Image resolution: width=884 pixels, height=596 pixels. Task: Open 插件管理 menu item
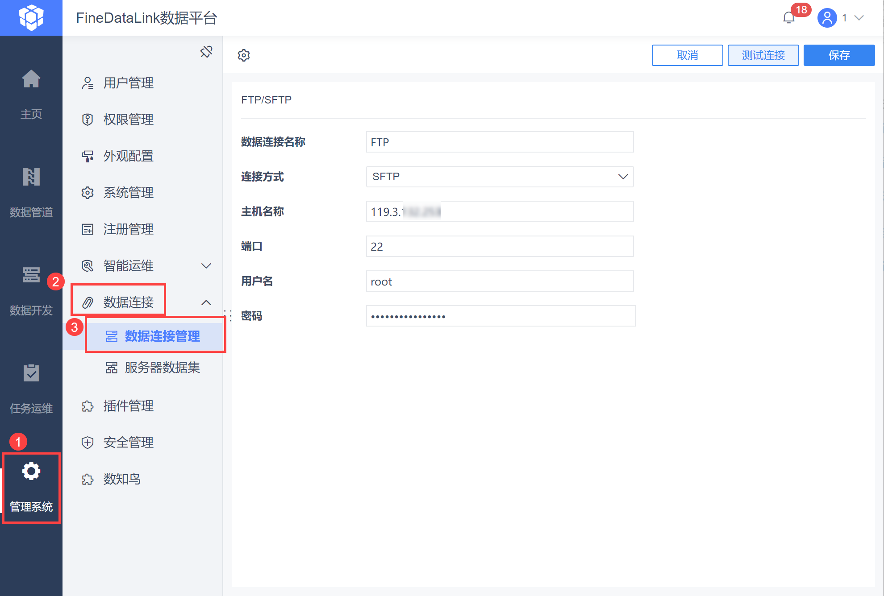[x=128, y=406]
